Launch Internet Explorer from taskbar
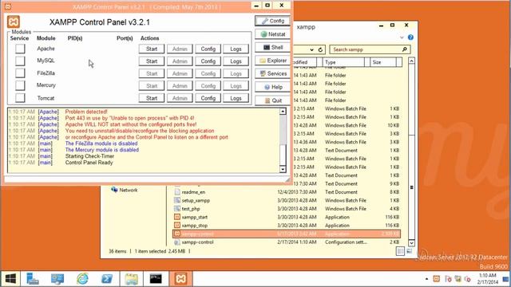This screenshot has width=511, height=287. 82,278
